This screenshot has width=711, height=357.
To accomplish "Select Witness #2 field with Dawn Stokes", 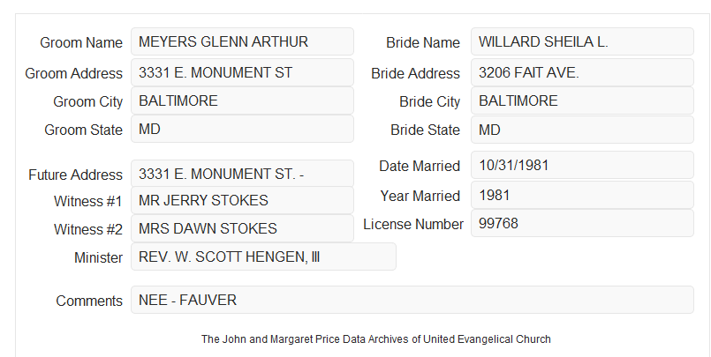I will coord(242,228).
